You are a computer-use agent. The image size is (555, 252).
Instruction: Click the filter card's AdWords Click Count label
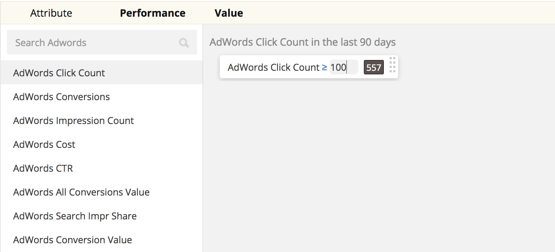(273, 67)
